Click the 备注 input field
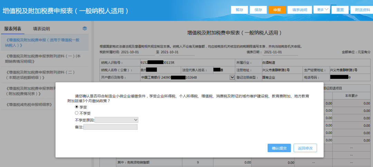The height and width of the screenshot is (167, 373). tap(111, 127)
